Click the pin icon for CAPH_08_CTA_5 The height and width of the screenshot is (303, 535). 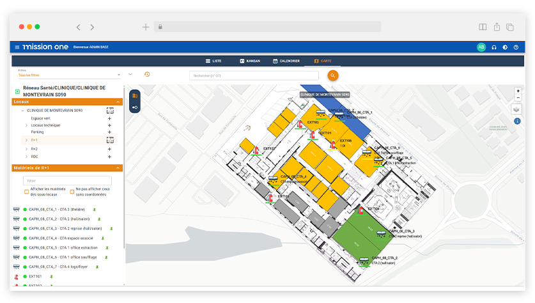(107, 248)
